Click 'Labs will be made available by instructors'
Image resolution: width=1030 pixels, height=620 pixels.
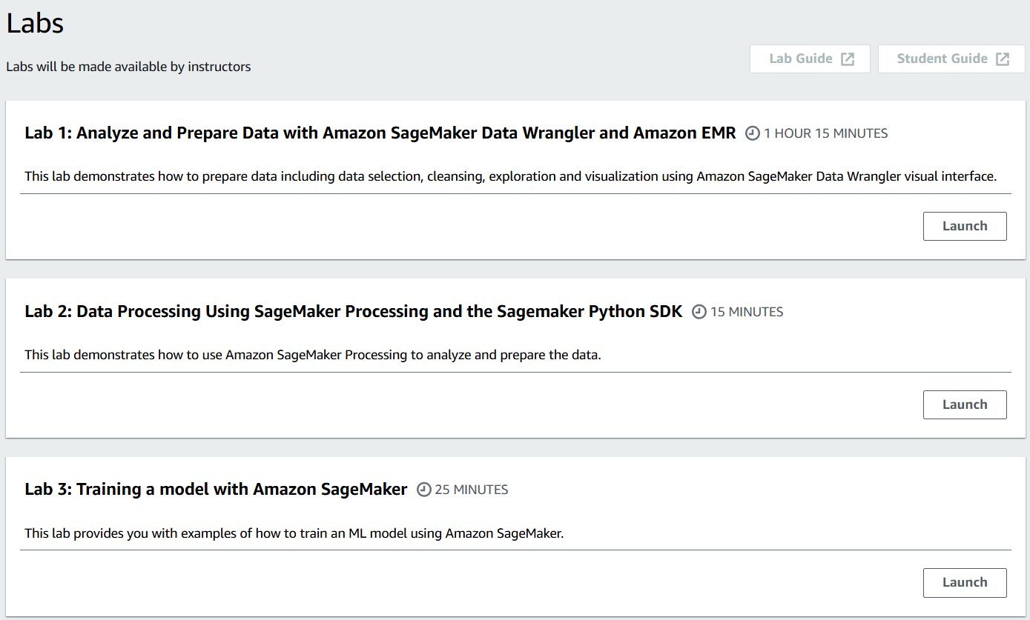(128, 67)
